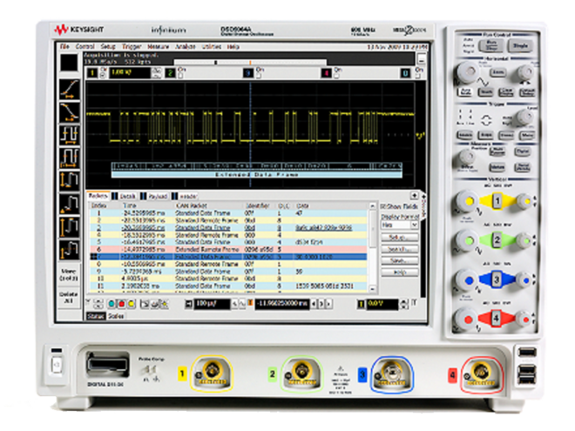The width and height of the screenshot is (575, 431).
Task: Open the Setup menu
Action: click(x=108, y=46)
